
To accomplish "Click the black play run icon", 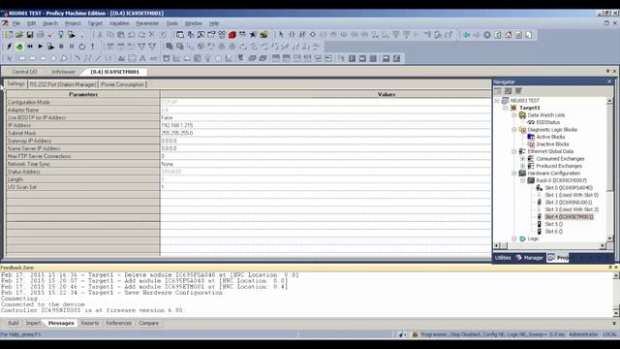I will 41,47.
